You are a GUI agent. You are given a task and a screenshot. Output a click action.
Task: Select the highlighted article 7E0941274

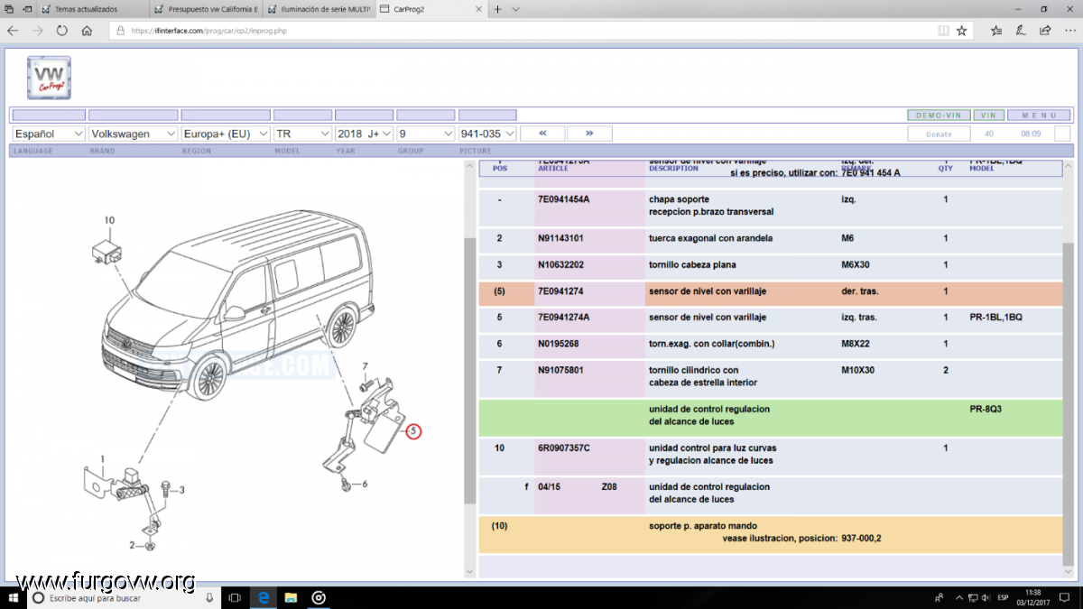pos(560,291)
